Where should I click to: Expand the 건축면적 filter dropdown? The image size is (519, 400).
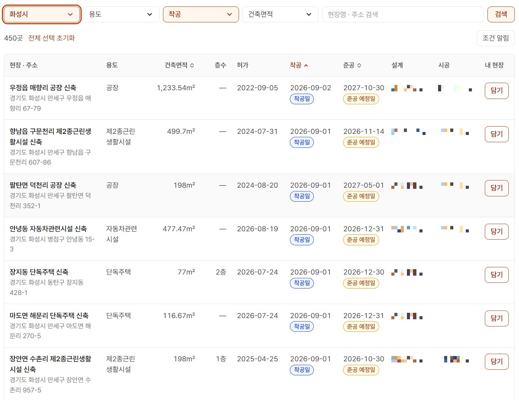[280, 14]
